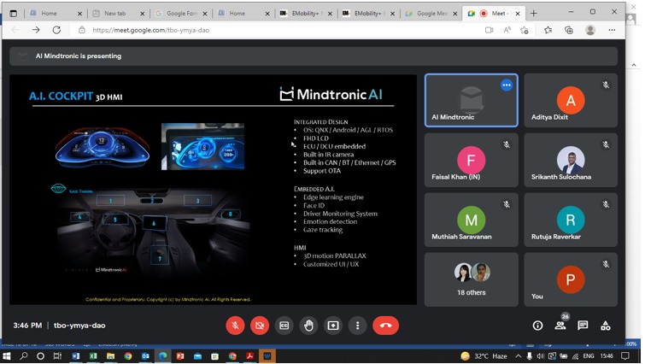Viewport: 645px width, 364px height.
Task: Click Srikanth Sulochana's video tile
Action: 571,160
